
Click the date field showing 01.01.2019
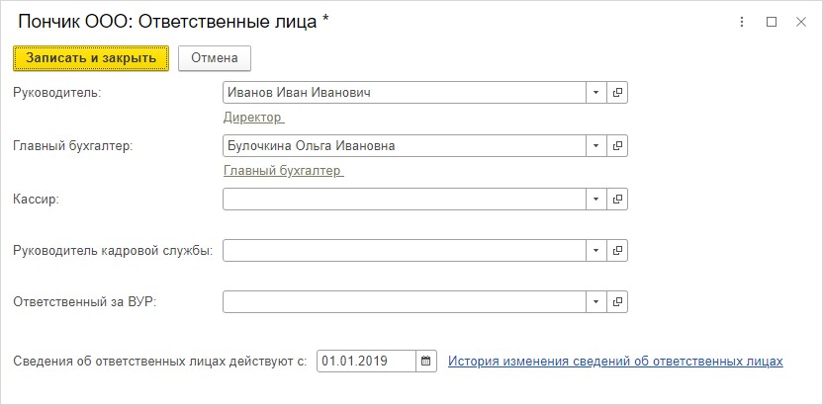coord(366,361)
